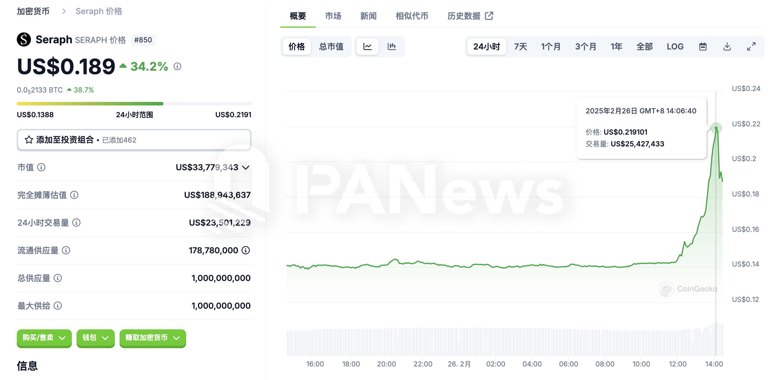Click the Seraph 价格 breadcrumb
This screenshot has width=778, height=380.
tap(99, 11)
